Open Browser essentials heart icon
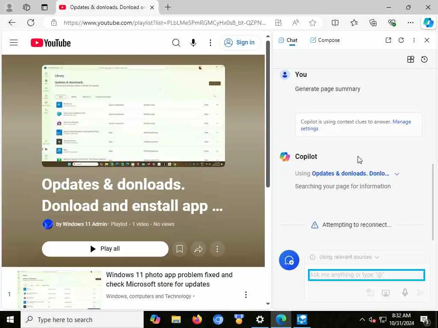Viewport: 438px width, 328px height. point(392,23)
